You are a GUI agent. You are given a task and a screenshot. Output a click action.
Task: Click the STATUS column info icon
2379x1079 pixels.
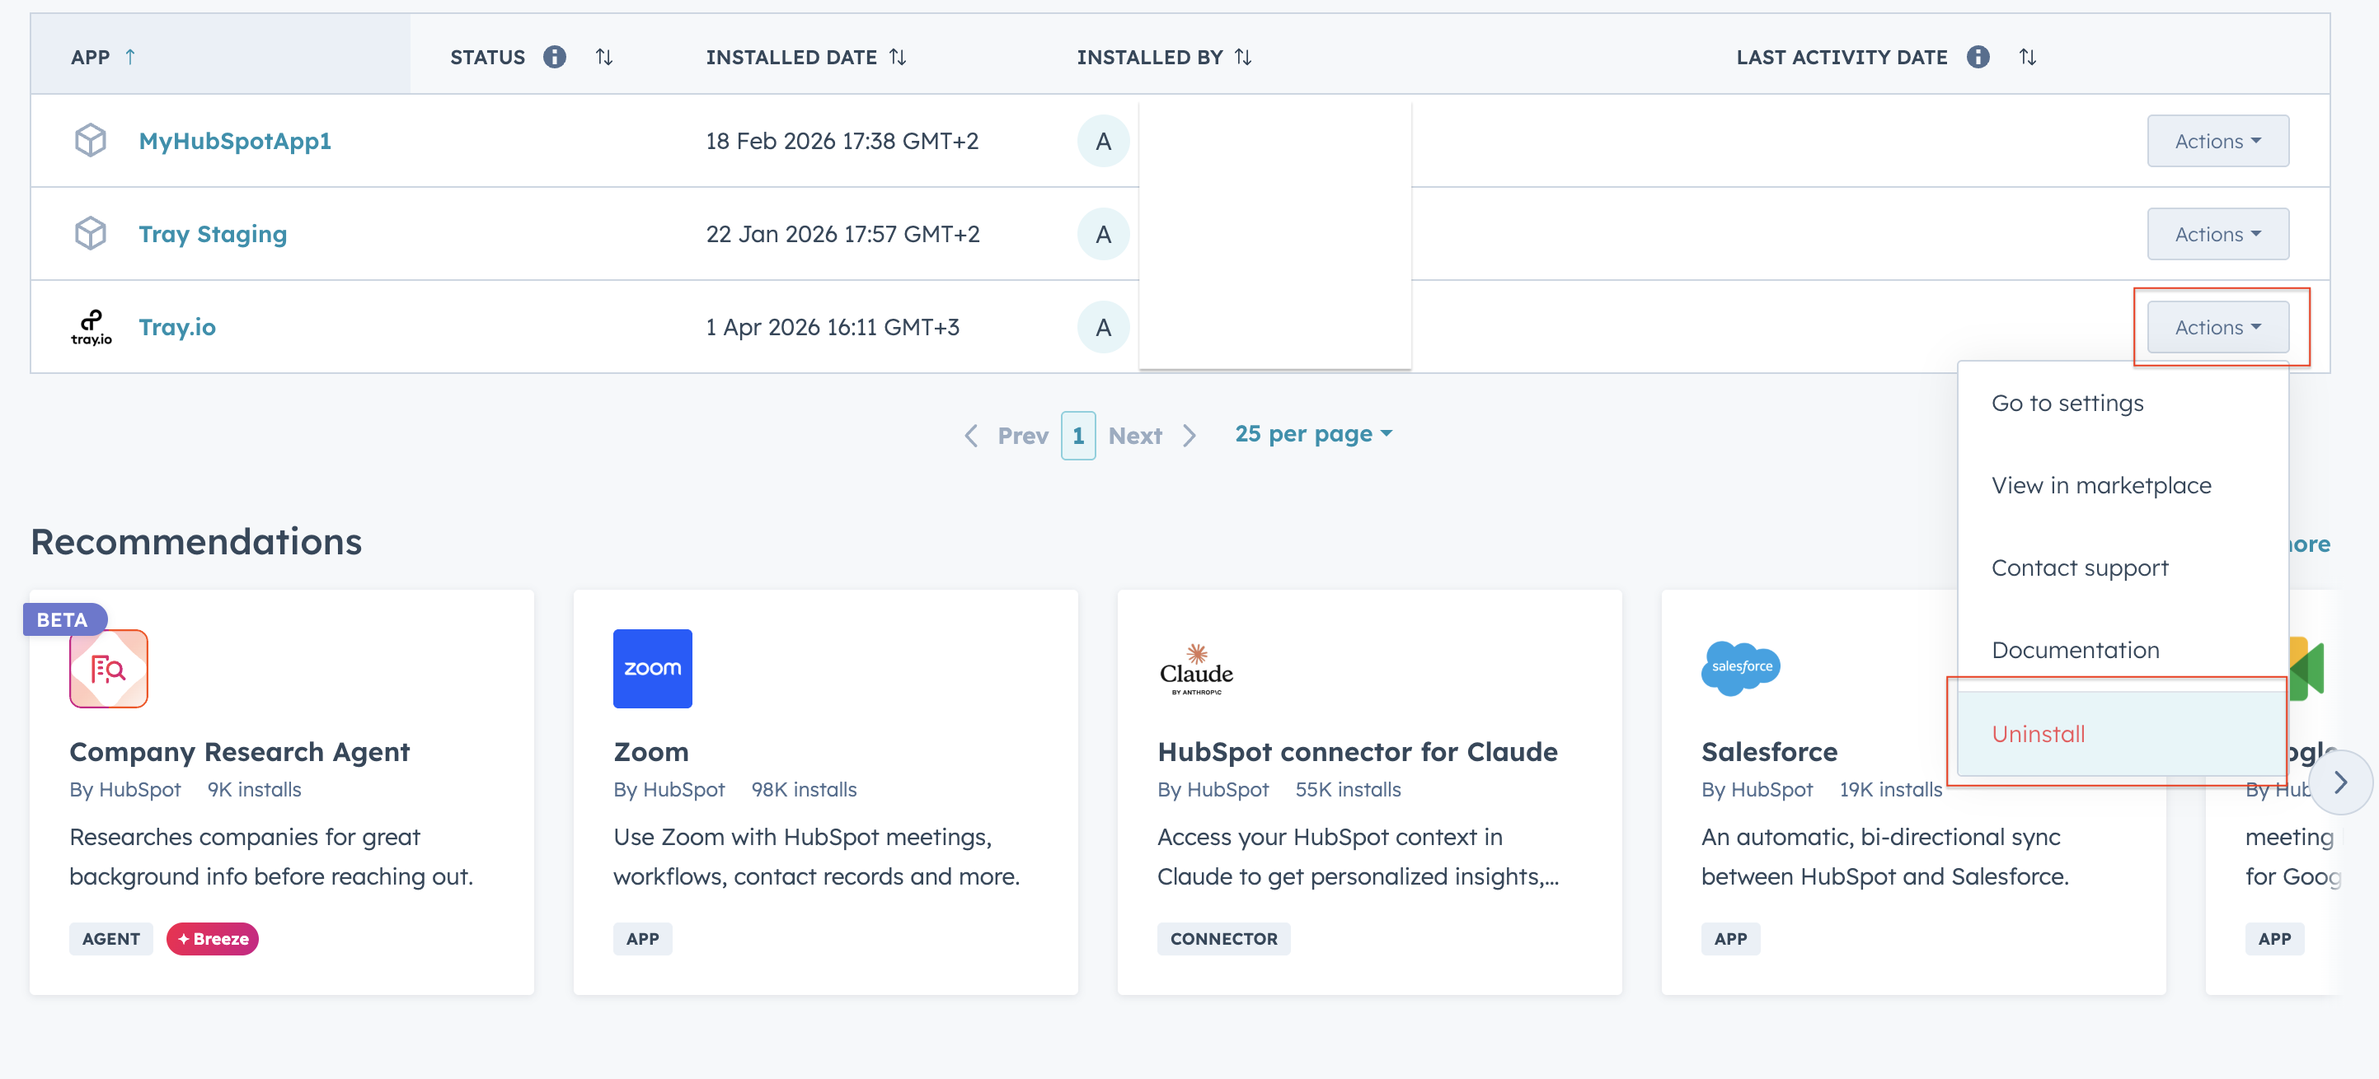(554, 56)
